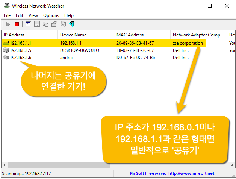Click the Find toolbar icon
This screenshot has height=179, width=236.
(x=63, y=24)
